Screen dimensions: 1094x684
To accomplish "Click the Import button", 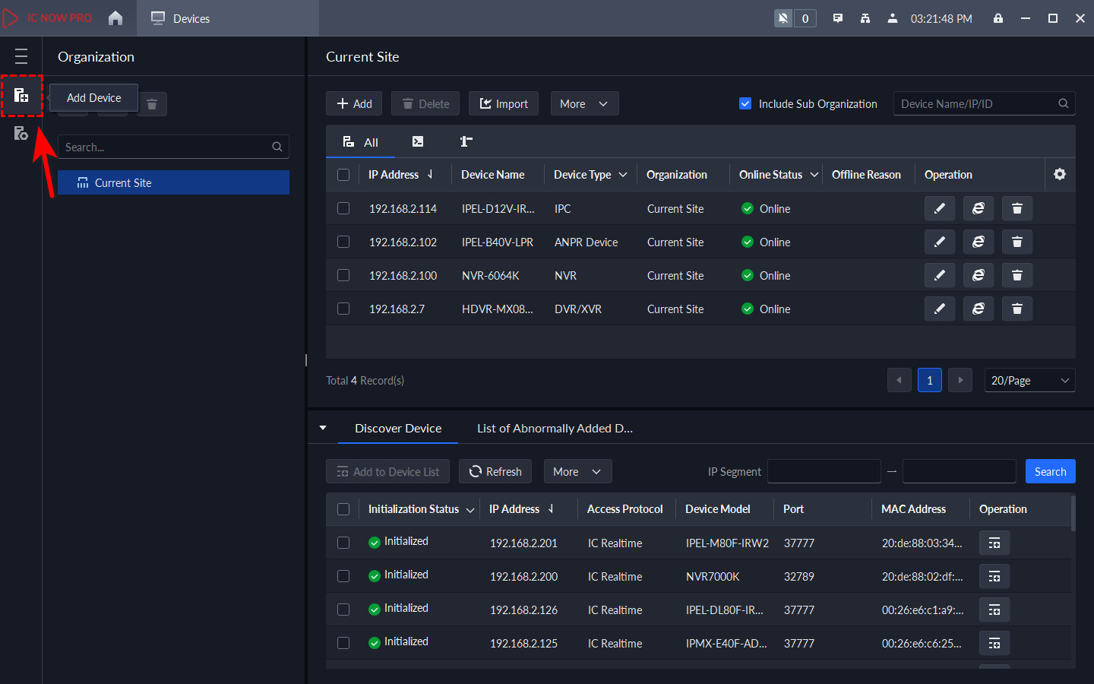I will coord(503,104).
